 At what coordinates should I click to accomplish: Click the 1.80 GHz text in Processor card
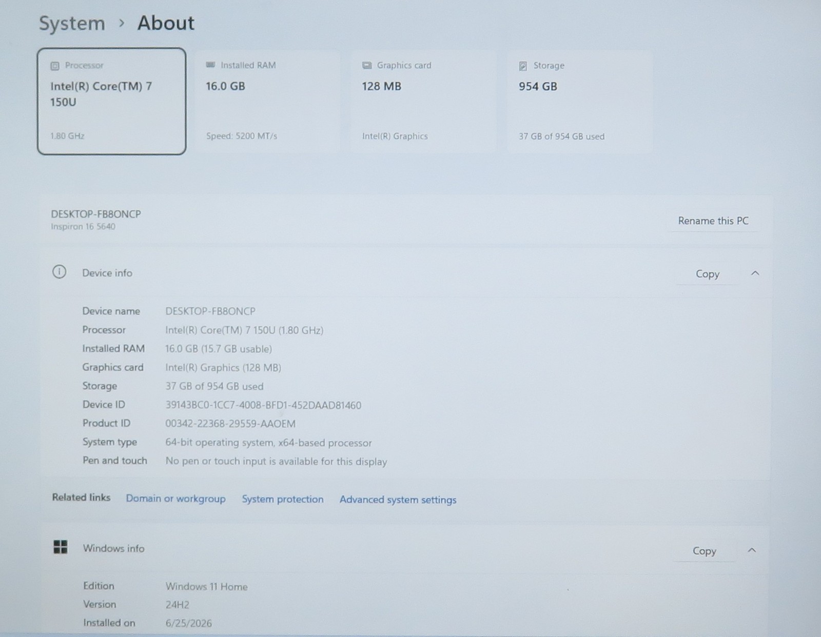tap(67, 136)
